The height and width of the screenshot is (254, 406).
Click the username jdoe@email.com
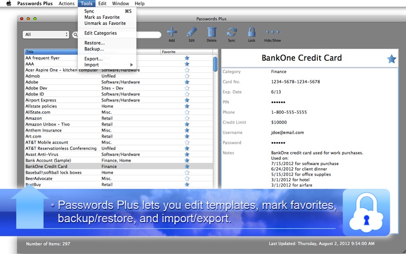point(287,133)
